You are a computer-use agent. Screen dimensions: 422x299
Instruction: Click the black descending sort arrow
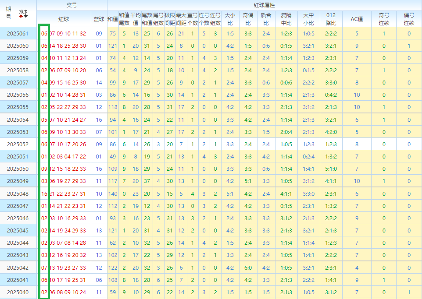pyautogui.click(x=25, y=16)
